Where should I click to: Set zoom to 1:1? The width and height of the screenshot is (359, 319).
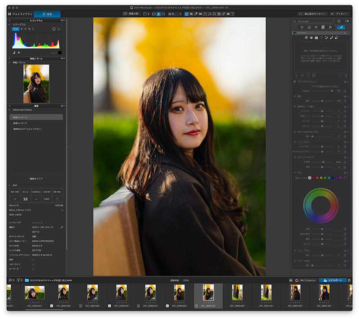click(x=163, y=14)
